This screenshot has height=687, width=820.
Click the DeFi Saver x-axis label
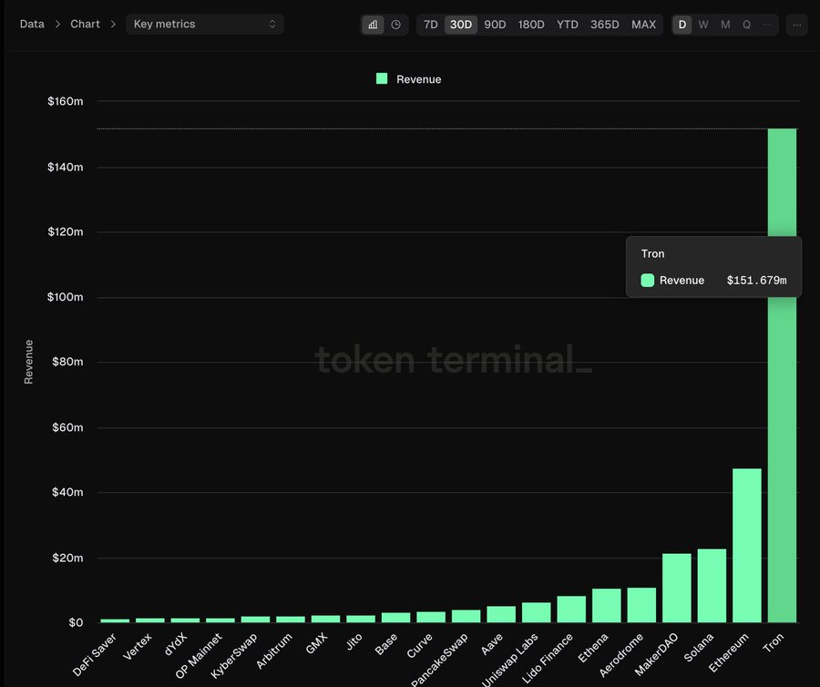94,654
